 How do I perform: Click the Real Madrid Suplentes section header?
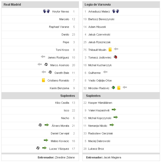click(x=67, y=96)
